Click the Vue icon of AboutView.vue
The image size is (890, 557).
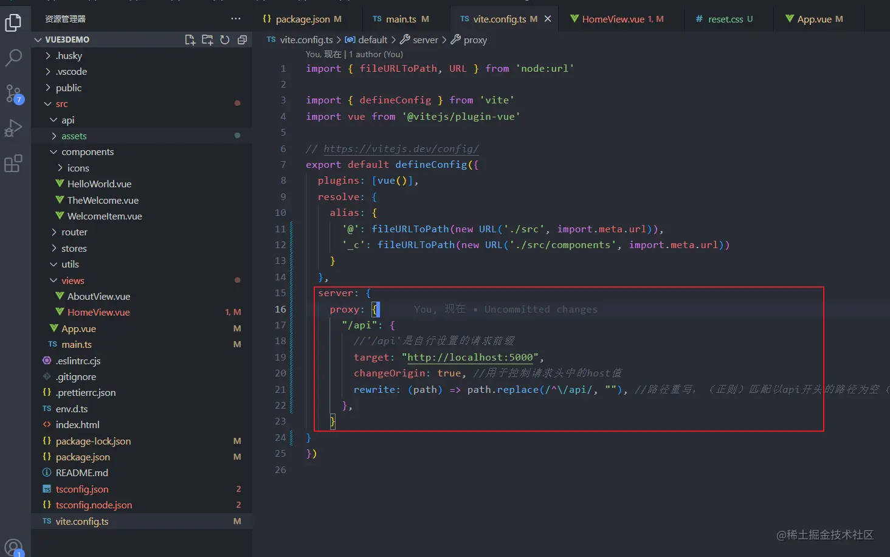coord(60,296)
